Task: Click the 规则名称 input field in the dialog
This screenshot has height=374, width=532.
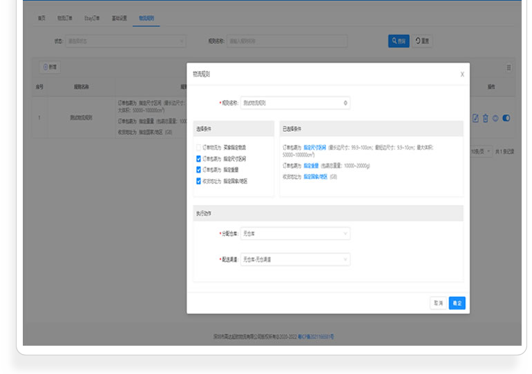Action: point(295,103)
